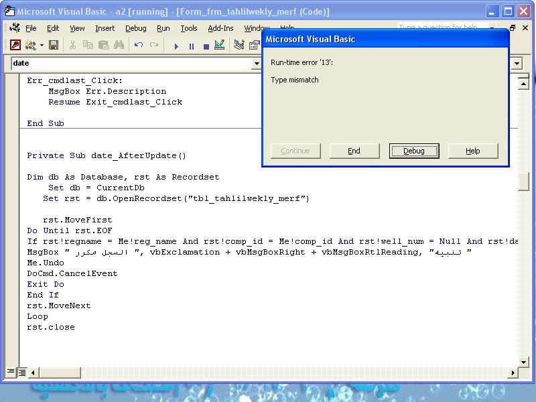Viewport: 536px width, 402px height.
Task: Click the Cut scissors icon
Action: point(72,45)
